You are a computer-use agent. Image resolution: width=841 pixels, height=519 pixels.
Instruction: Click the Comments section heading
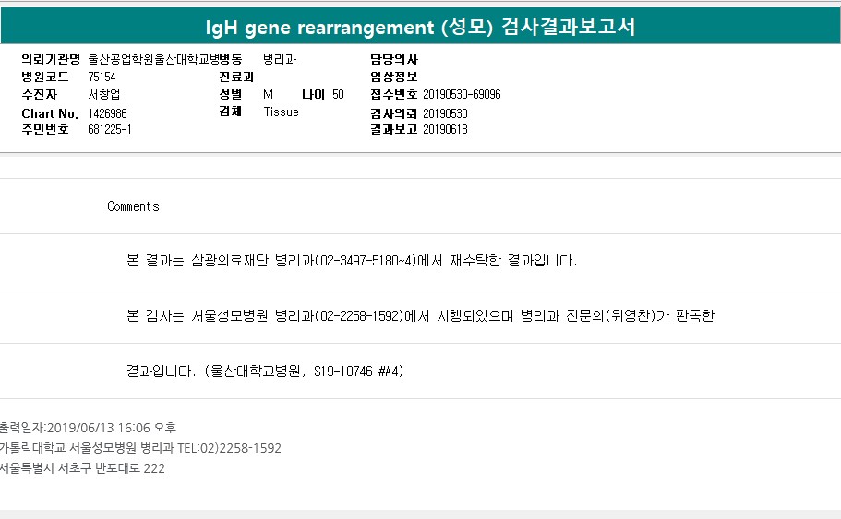[x=133, y=206]
